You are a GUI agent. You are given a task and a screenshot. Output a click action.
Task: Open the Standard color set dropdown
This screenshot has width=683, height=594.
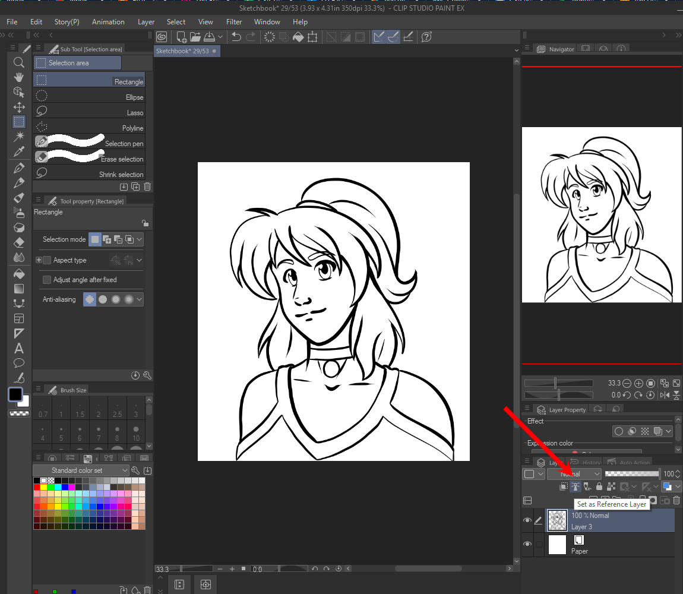[81, 470]
